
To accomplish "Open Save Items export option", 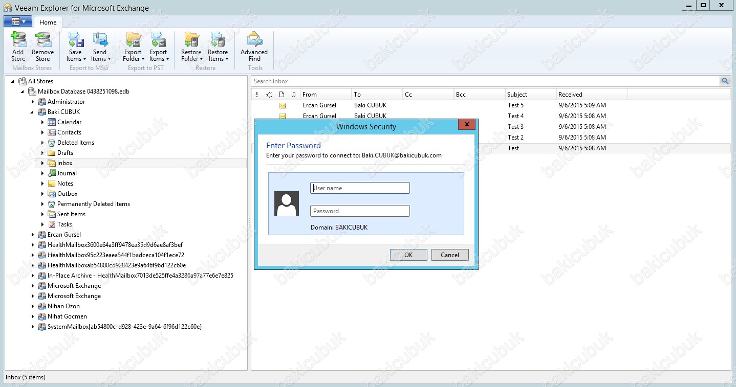I will [x=75, y=47].
